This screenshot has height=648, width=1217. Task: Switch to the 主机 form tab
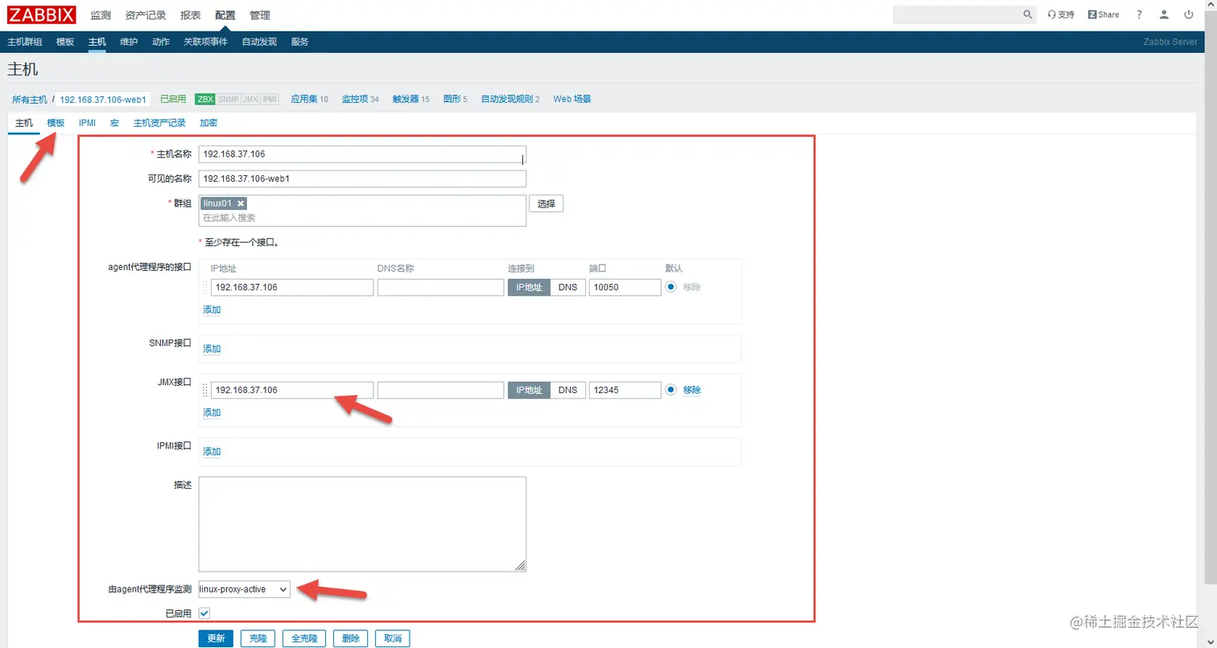click(x=24, y=123)
